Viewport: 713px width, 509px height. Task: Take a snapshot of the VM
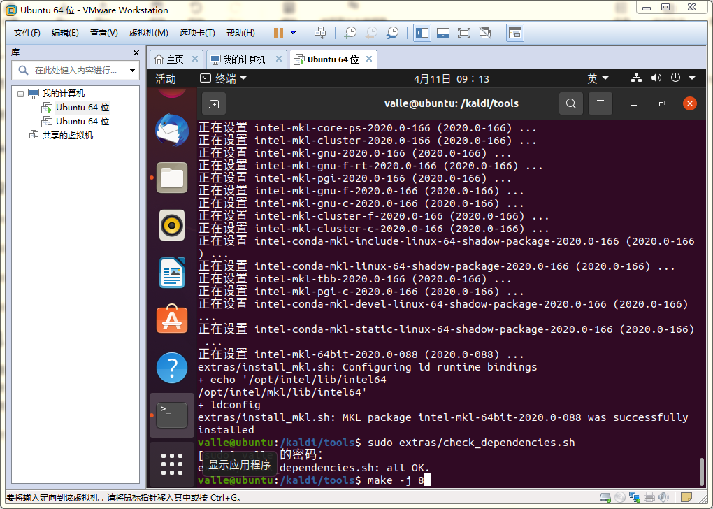(350, 33)
